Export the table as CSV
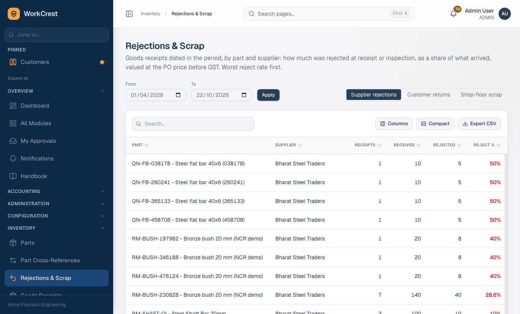520x314 pixels. coord(479,124)
